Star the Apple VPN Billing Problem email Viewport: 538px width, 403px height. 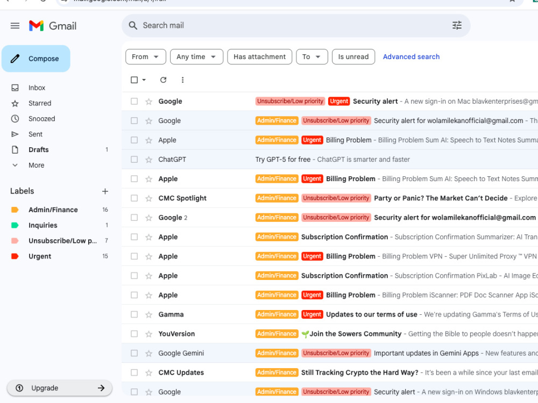pyautogui.click(x=148, y=256)
